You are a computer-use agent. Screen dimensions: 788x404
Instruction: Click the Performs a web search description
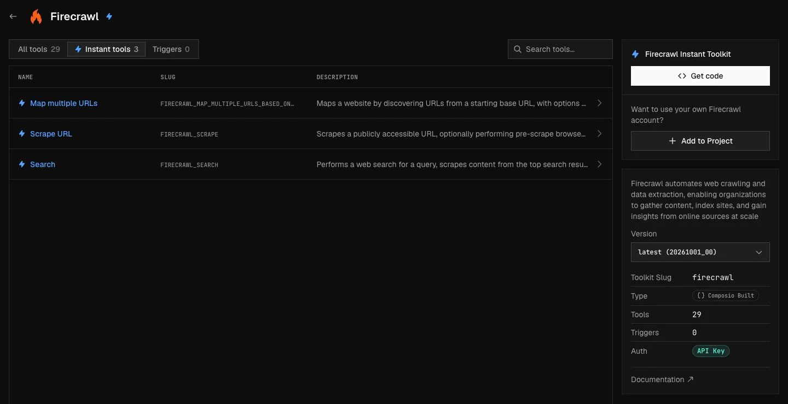[453, 164]
